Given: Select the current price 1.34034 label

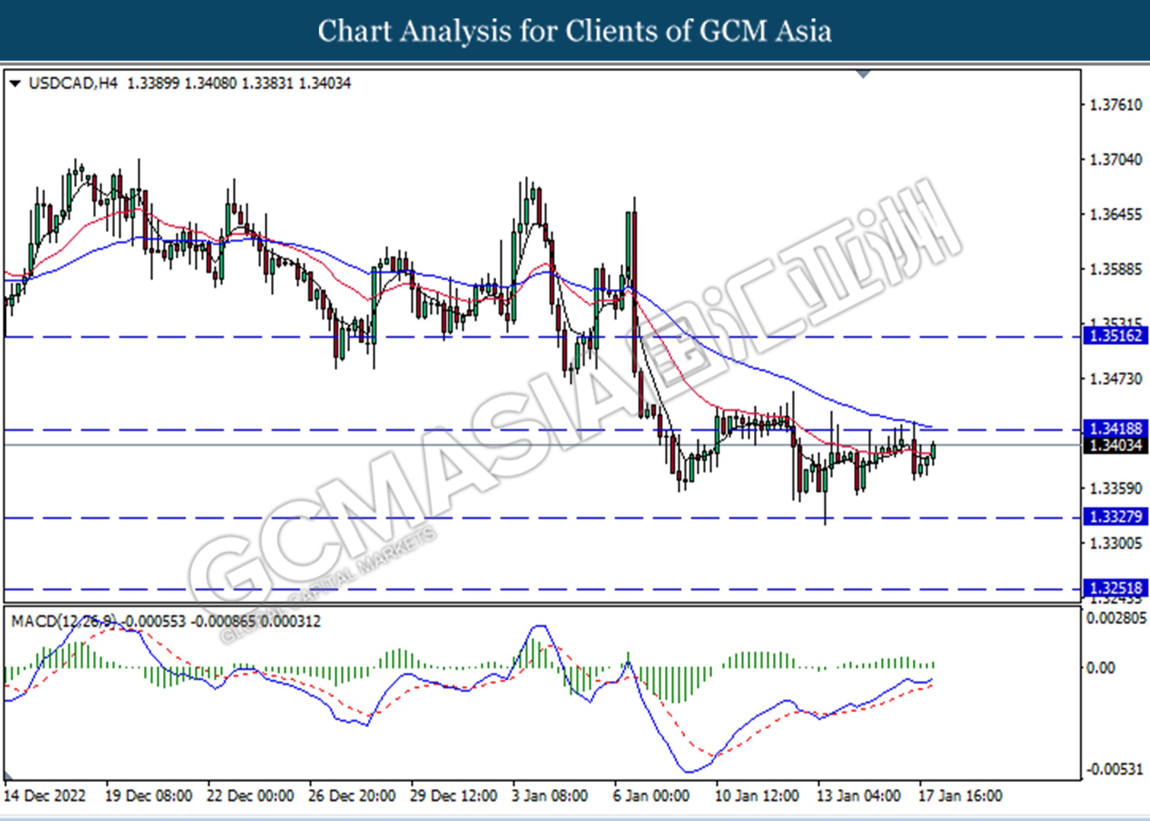Looking at the screenshot, I should pos(1115,445).
